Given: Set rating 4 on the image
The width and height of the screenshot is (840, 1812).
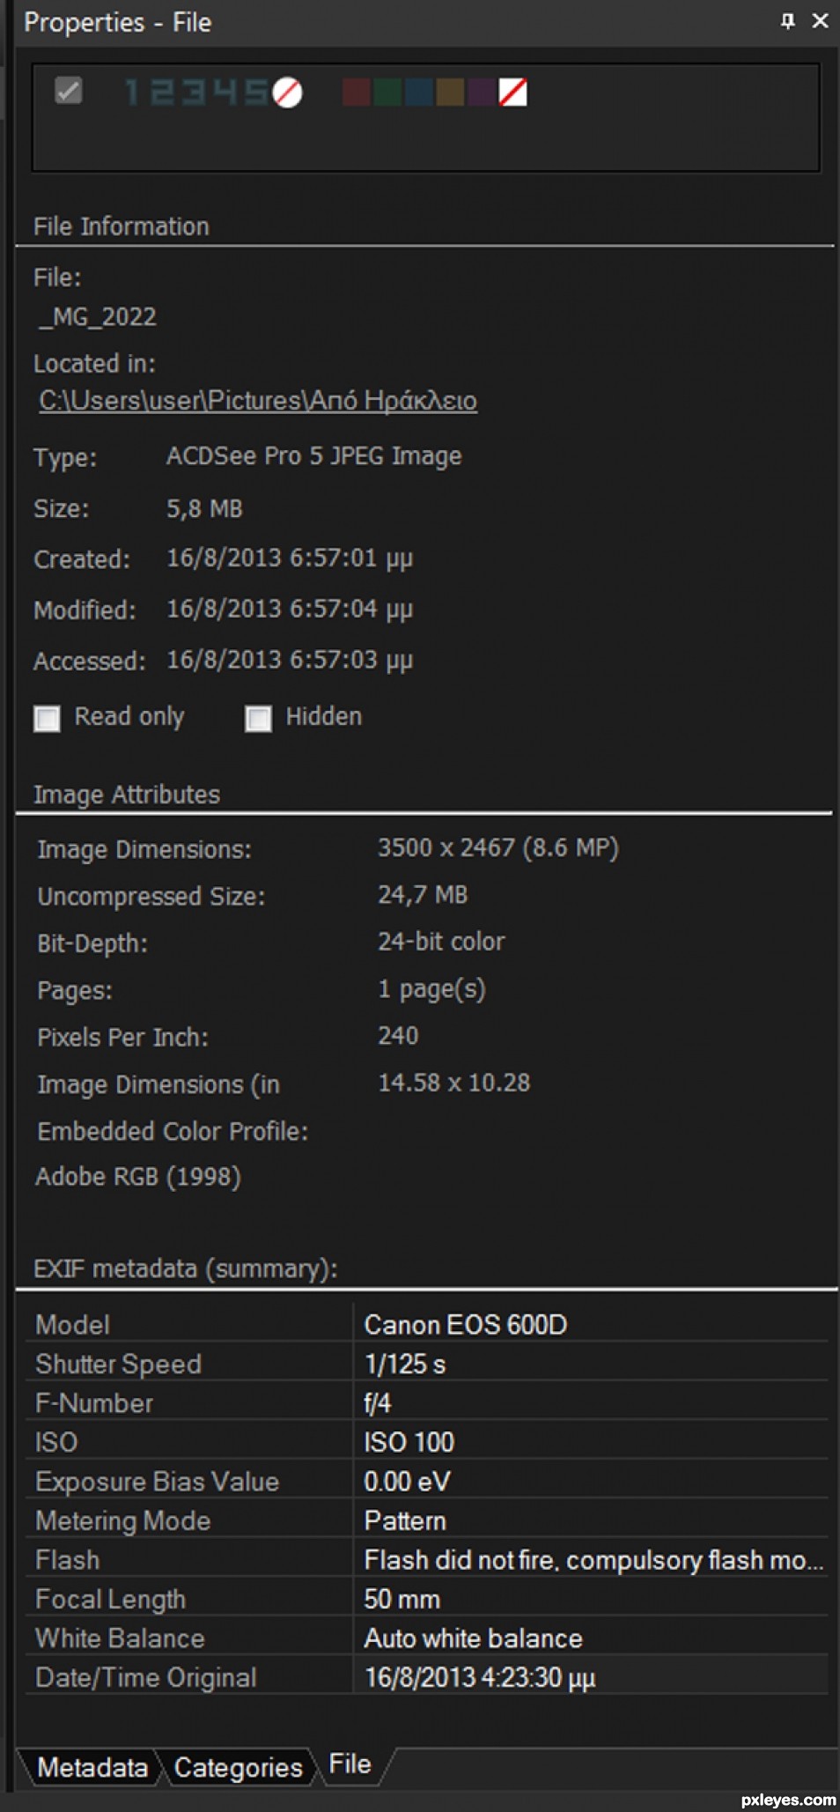Looking at the screenshot, I should pos(224,92).
